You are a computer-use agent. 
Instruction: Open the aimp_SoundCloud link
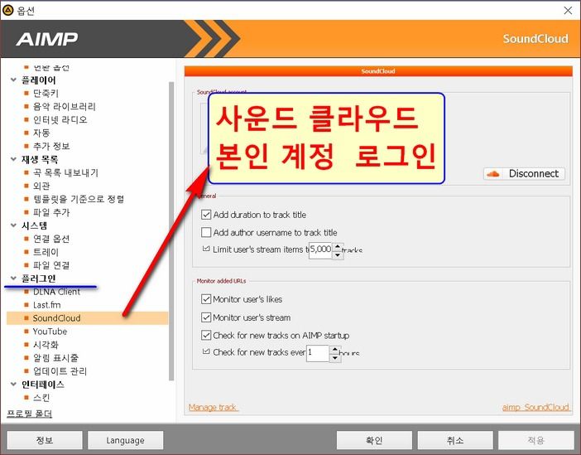(x=535, y=407)
